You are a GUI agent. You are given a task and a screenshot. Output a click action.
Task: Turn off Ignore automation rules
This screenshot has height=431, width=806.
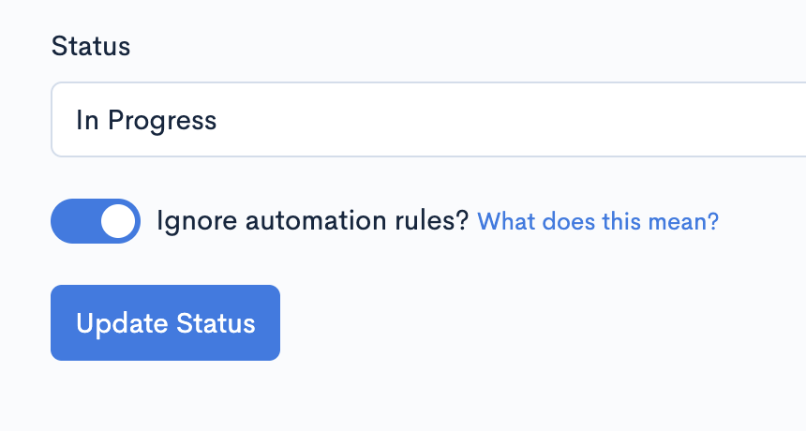coord(96,221)
